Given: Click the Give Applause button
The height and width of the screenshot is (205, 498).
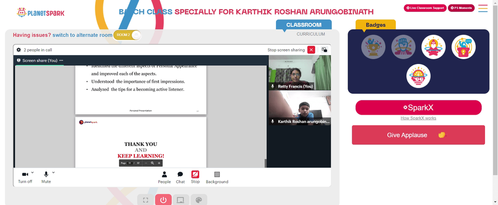Looking at the screenshot, I should (x=418, y=135).
